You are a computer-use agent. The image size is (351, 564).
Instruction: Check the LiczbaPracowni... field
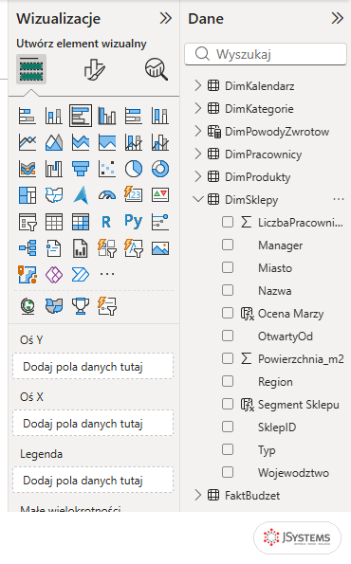pyautogui.click(x=228, y=223)
